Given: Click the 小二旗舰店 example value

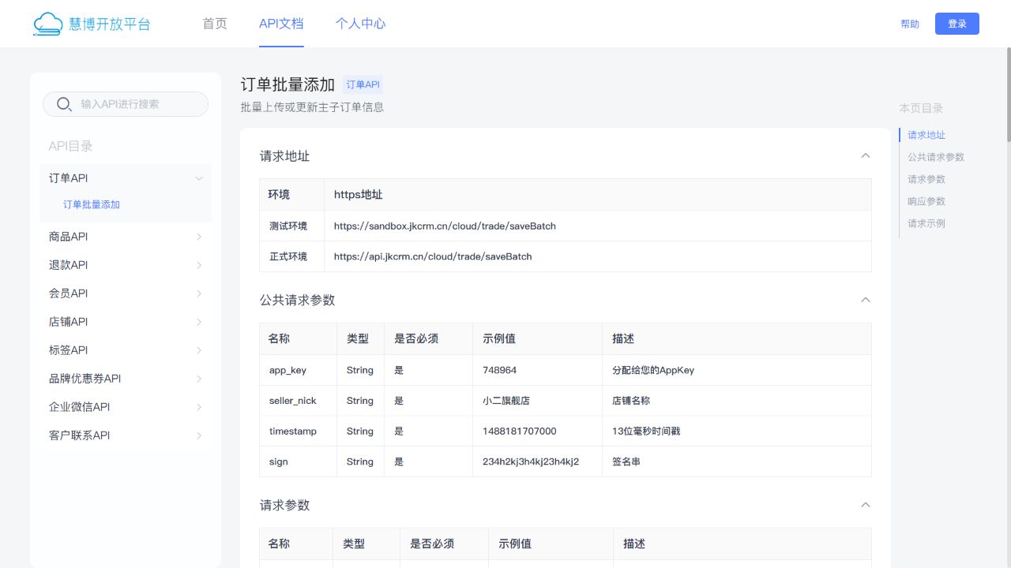Looking at the screenshot, I should click(505, 401).
